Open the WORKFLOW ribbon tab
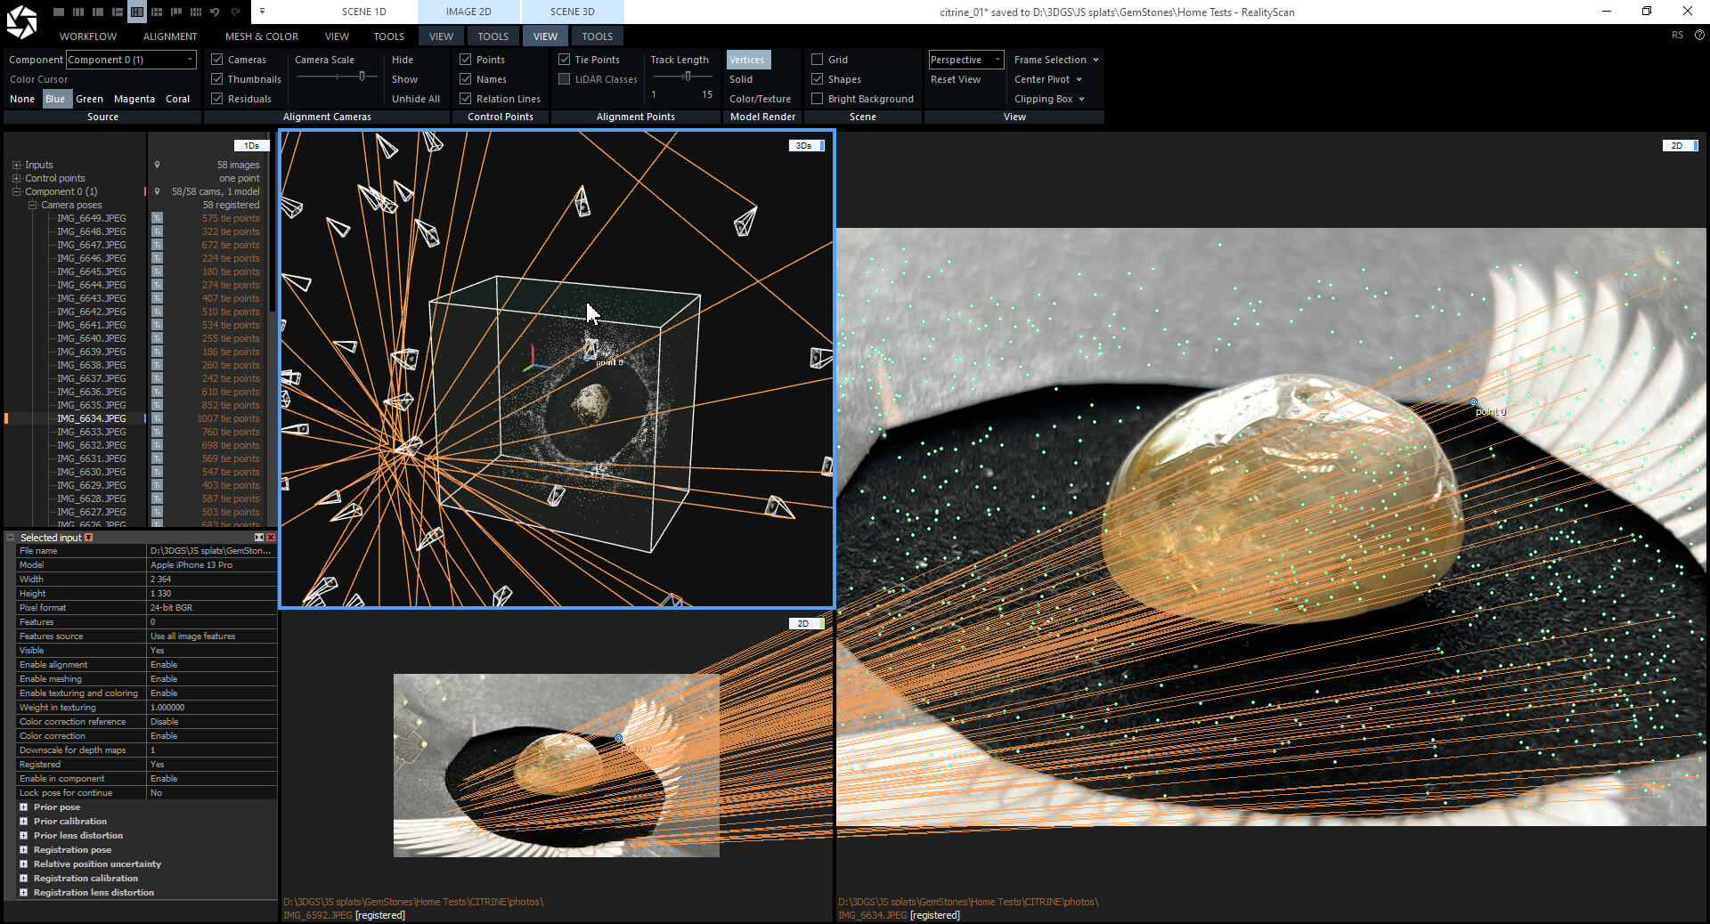The width and height of the screenshot is (1710, 924). (88, 36)
